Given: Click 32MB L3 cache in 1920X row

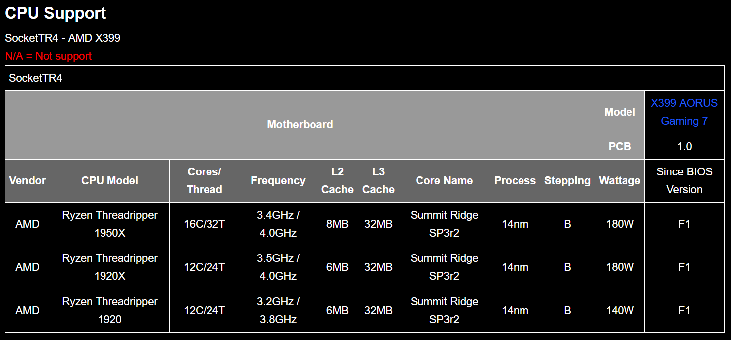Looking at the screenshot, I should (x=378, y=267).
